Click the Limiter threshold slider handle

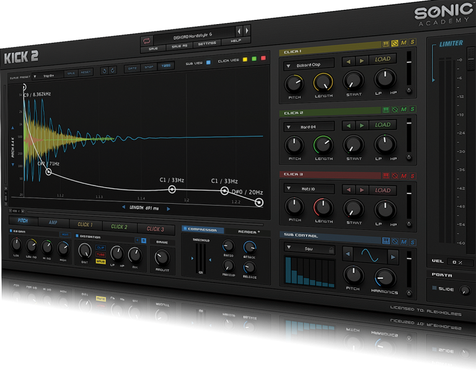point(433,80)
